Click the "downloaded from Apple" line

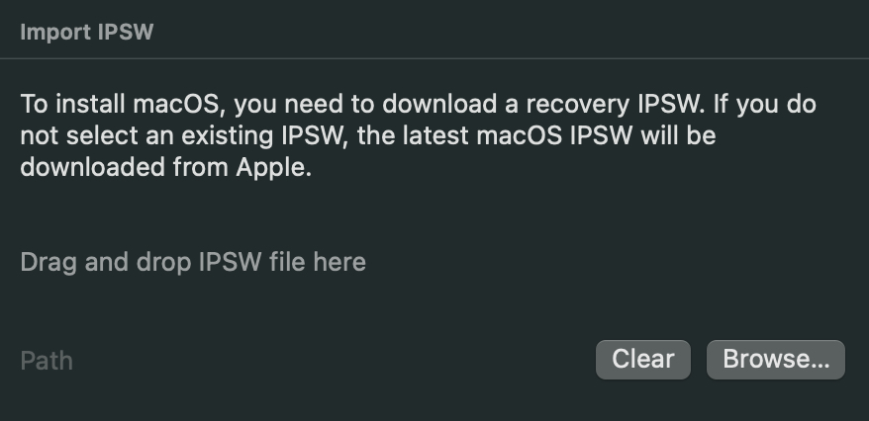coord(165,168)
